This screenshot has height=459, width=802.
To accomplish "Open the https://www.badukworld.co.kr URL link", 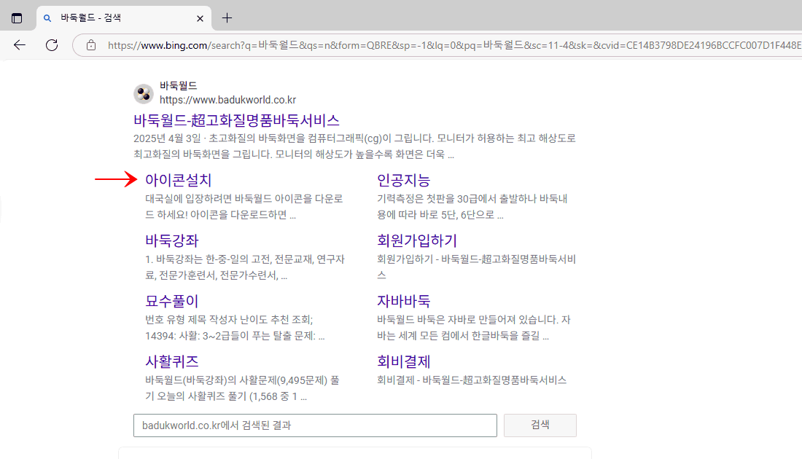I will tap(227, 100).
